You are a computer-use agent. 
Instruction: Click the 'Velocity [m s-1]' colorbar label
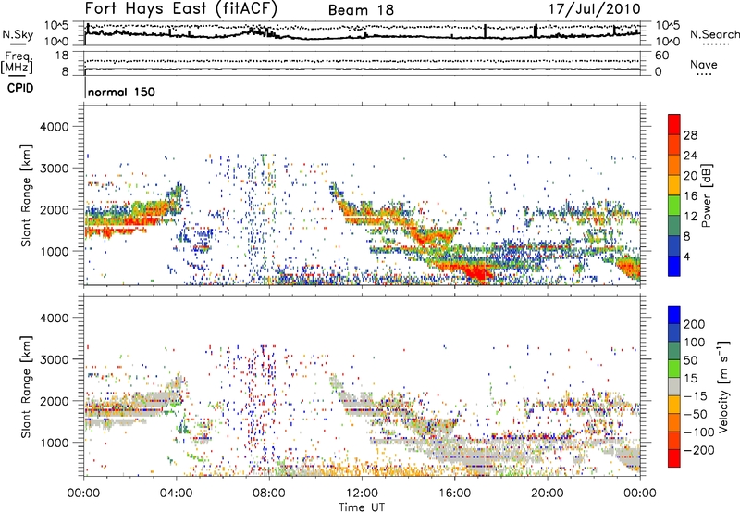pyautogui.click(x=722, y=386)
